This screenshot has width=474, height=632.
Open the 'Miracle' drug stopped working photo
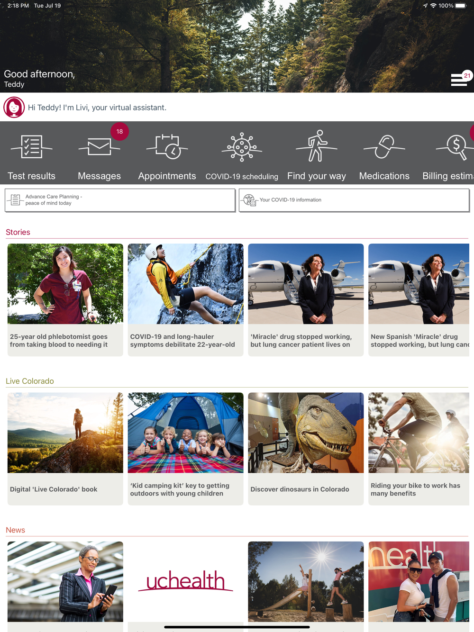[x=306, y=284]
